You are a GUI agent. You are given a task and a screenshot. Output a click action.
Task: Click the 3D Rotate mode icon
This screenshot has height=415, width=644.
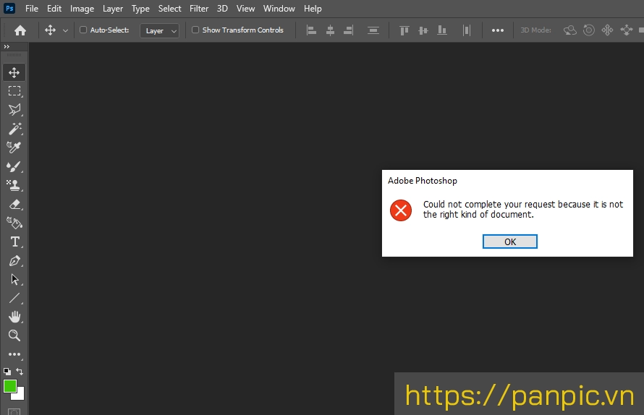(x=570, y=30)
